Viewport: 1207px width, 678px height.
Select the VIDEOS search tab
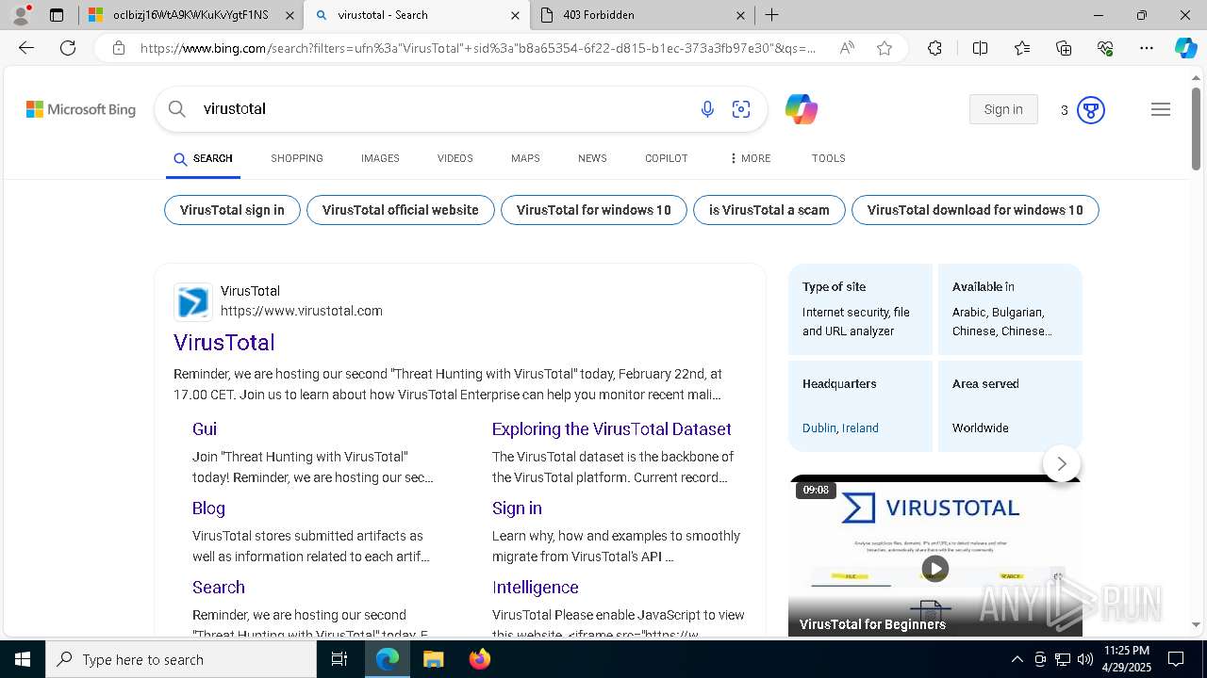tap(455, 158)
